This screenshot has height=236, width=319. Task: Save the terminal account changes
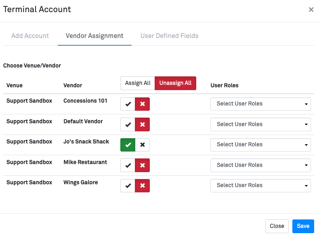coord(303,226)
